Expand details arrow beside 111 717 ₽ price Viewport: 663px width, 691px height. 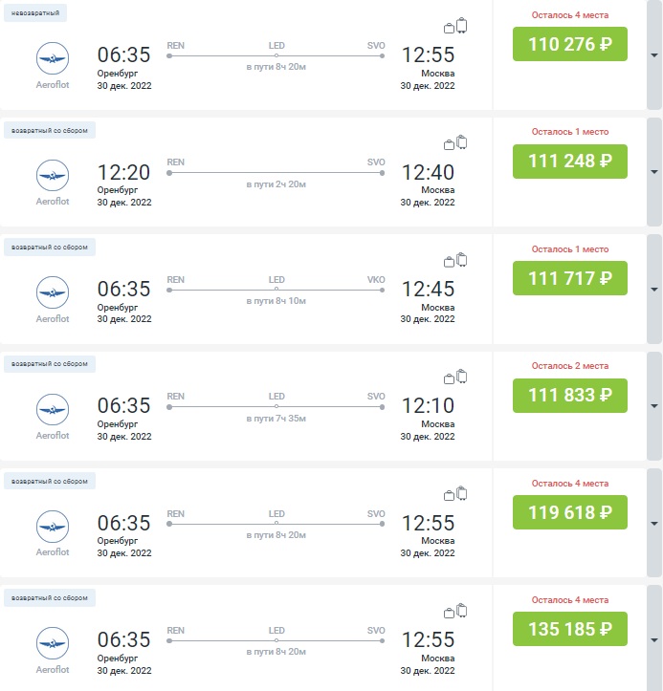click(653, 290)
